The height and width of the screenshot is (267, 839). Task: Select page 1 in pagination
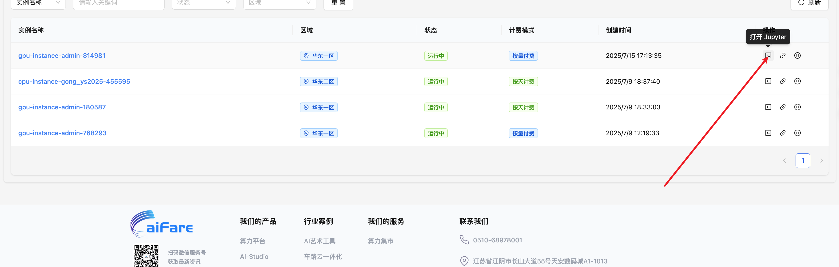803,160
